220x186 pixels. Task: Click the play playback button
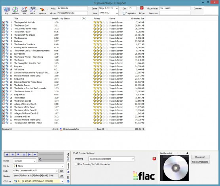click(x=29, y=154)
